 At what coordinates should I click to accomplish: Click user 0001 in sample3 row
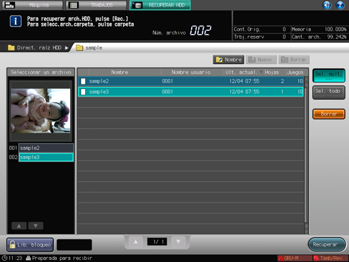pyautogui.click(x=167, y=92)
